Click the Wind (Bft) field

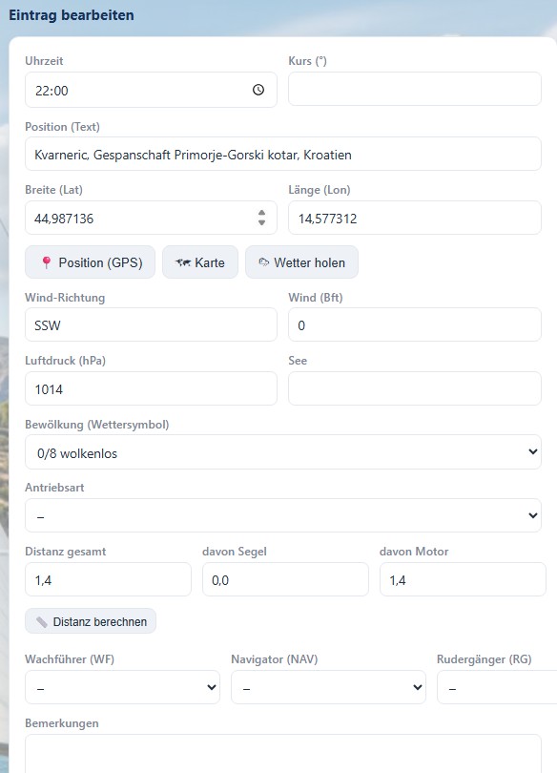[415, 324]
